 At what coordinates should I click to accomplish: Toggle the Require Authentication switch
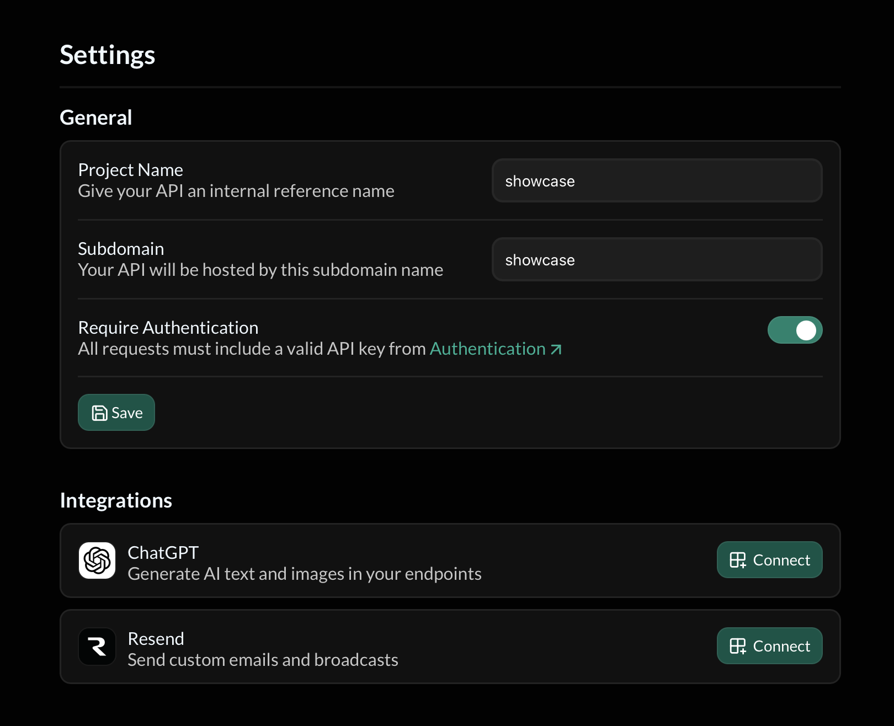tap(795, 330)
